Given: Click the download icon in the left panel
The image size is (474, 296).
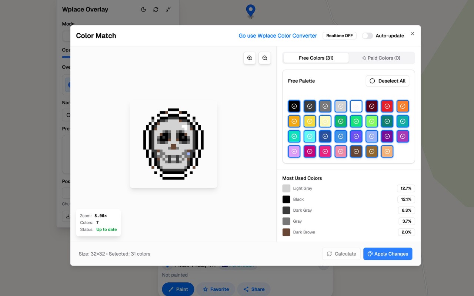Looking at the screenshot, I should point(69,216).
